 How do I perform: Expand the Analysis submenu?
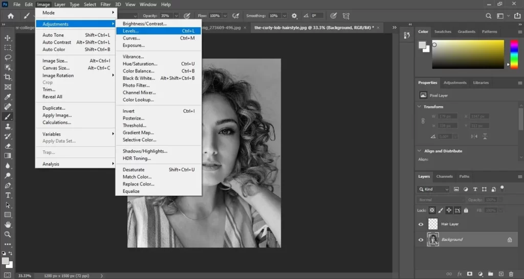click(76, 164)
